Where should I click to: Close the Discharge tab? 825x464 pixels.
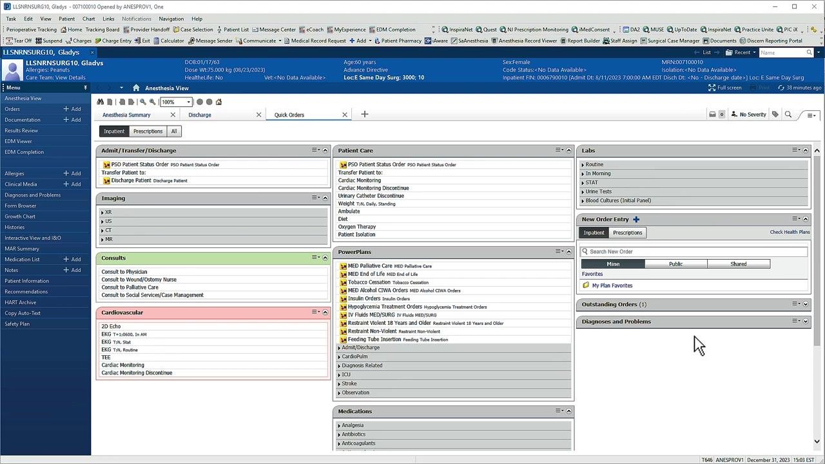[x=258, y=115]
